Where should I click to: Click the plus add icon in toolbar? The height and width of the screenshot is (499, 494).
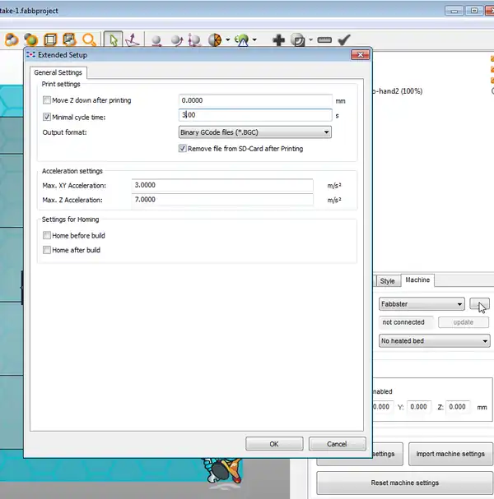coord(279,39)
